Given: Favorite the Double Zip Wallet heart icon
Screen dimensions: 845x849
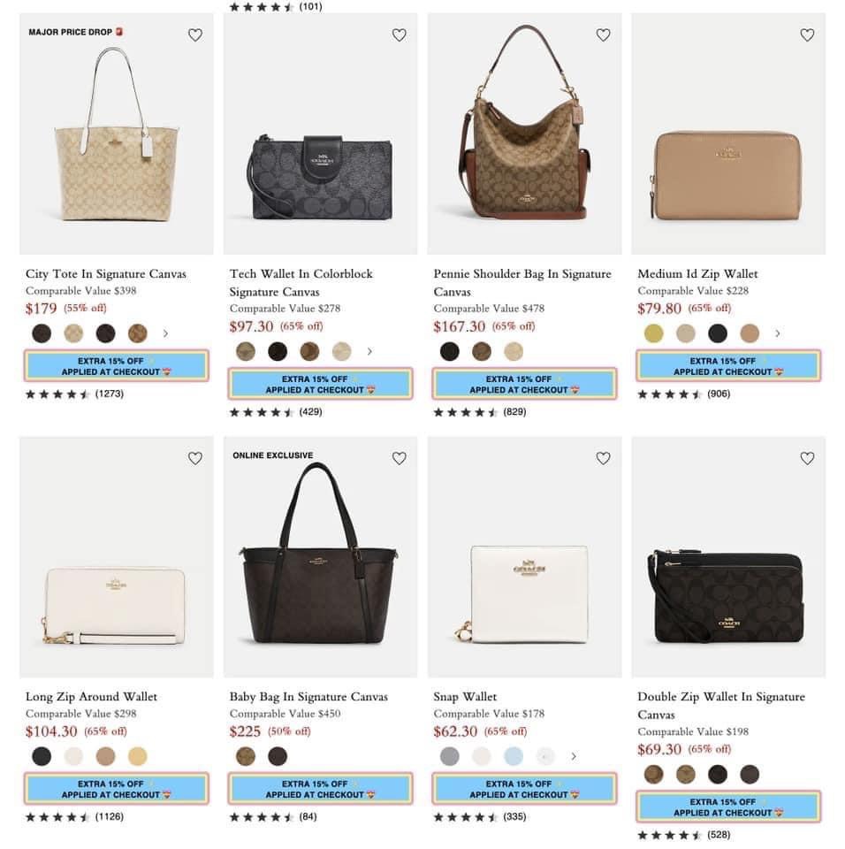Looking at the screenshot, I should pos(807,458).
